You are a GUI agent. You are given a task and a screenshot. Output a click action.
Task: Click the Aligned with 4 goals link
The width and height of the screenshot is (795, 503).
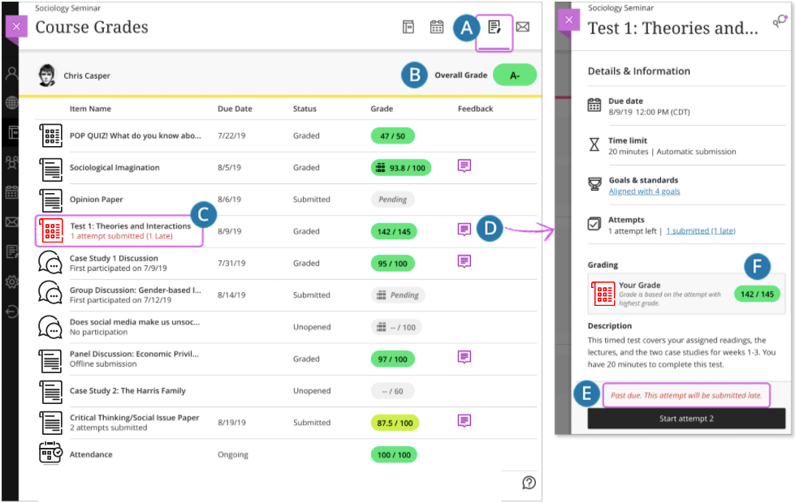(644, 191)
